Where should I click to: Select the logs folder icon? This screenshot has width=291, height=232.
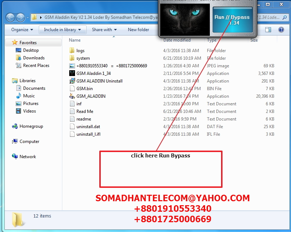(x=72, y=50)
